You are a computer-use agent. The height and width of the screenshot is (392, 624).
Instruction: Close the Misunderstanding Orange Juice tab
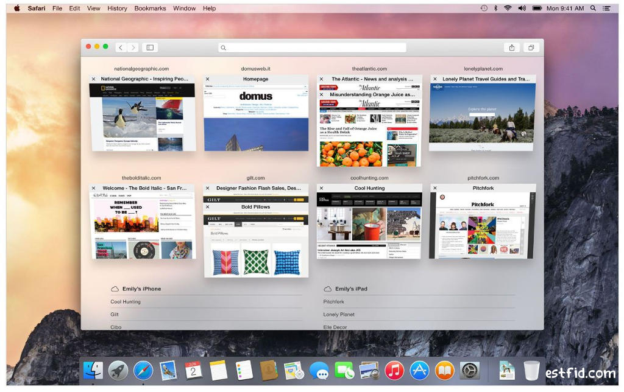tap(322, 94)
